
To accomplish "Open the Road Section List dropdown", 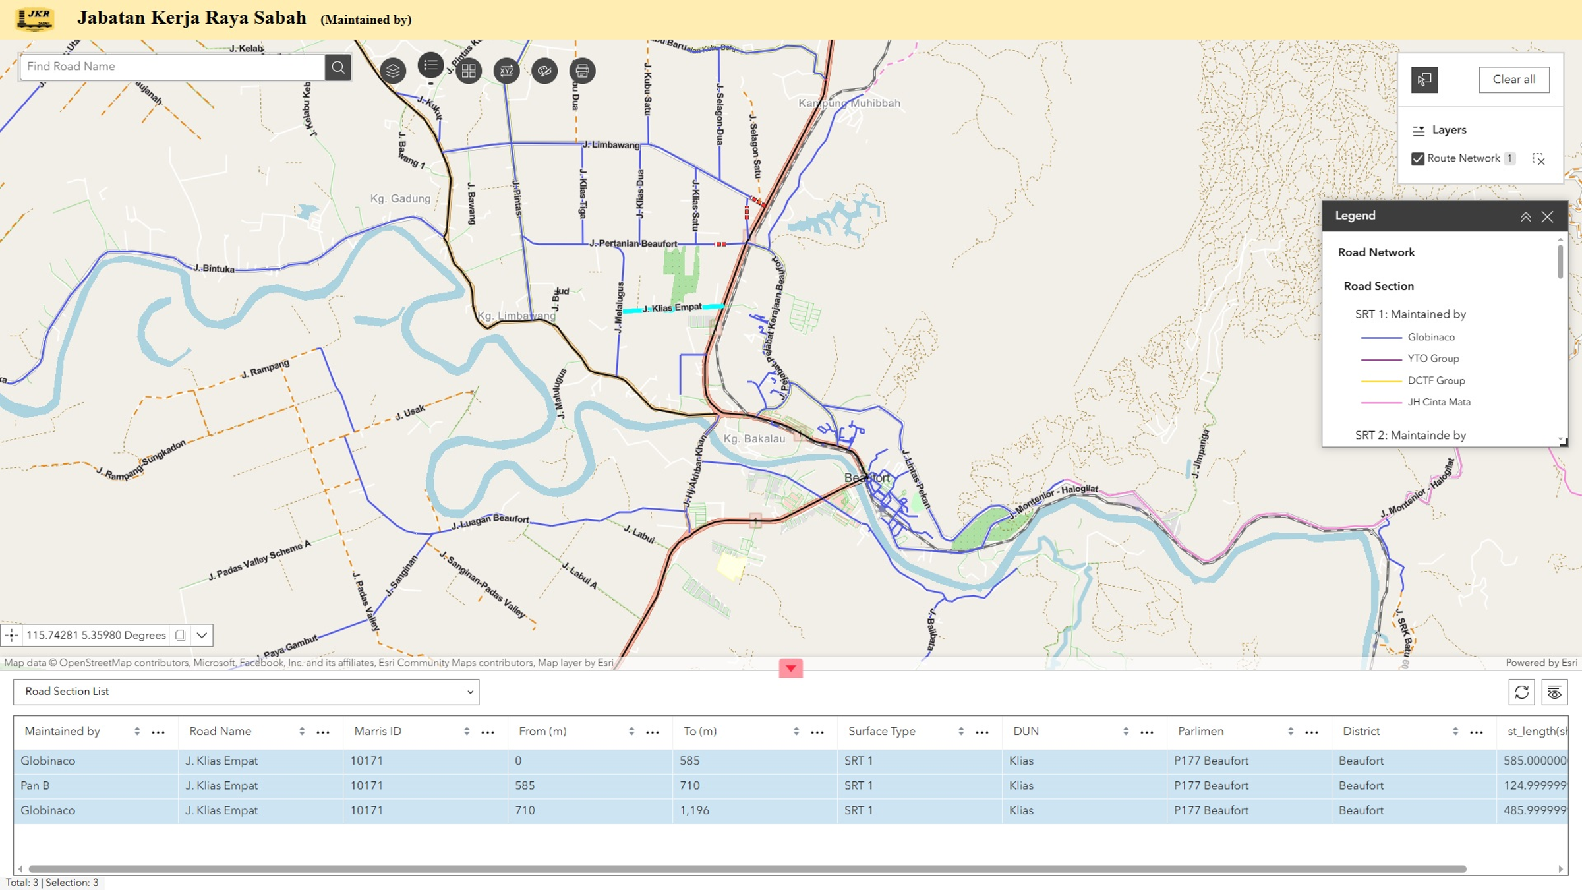I will tap(246, 692).
